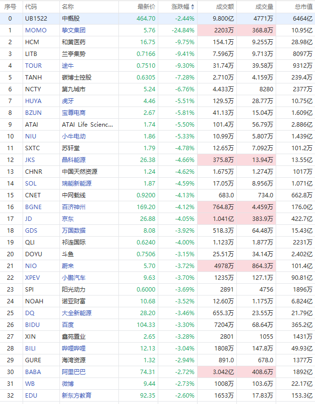This screenshot has width=315, height=404.
Task: Open 途牛 stock name link
Action: coord(68,66)
